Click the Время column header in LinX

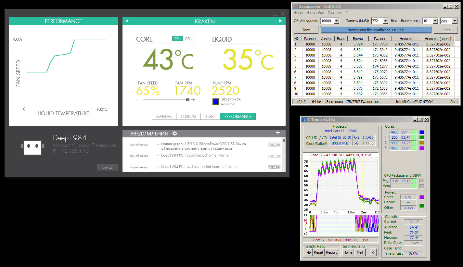(x=358, y=39)
